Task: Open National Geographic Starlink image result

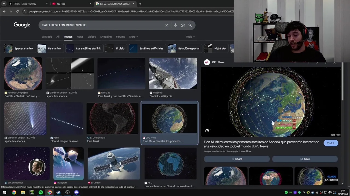Action: click(x=23, y=73)
